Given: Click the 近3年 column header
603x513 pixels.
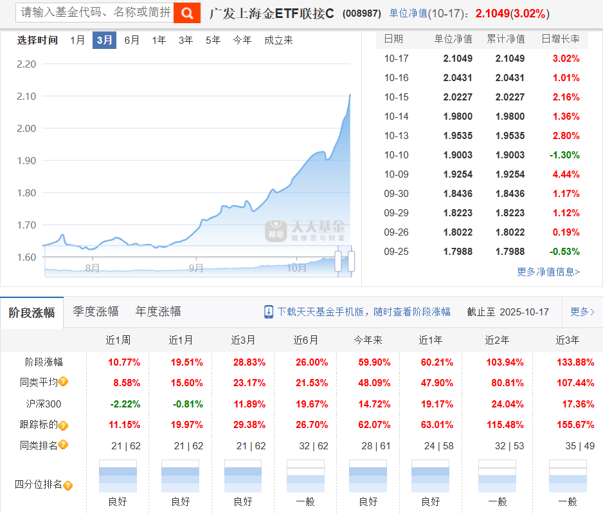Looking at the screenshot, I should pos(567,340).
